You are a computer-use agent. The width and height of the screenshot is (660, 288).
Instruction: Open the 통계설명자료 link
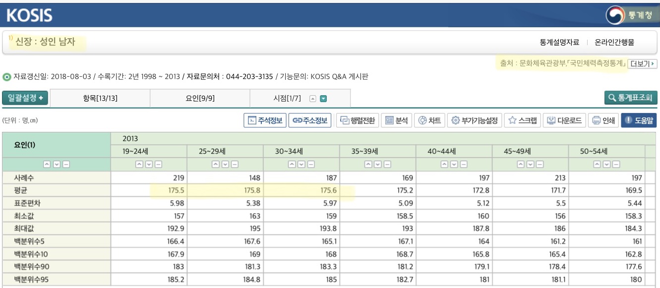[x=559, y=42]
